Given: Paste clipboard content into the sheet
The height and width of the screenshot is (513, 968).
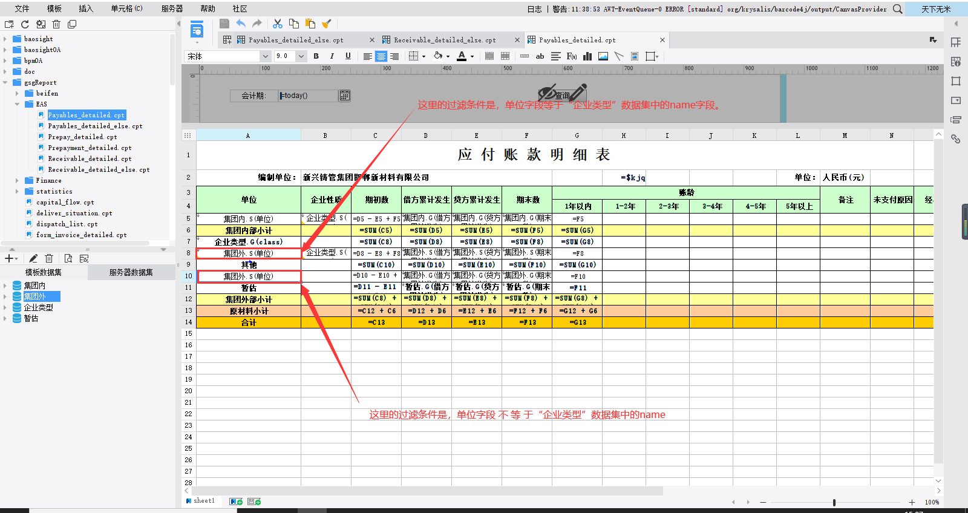Looking at the screenshot, I should click(x=310, y=24).
